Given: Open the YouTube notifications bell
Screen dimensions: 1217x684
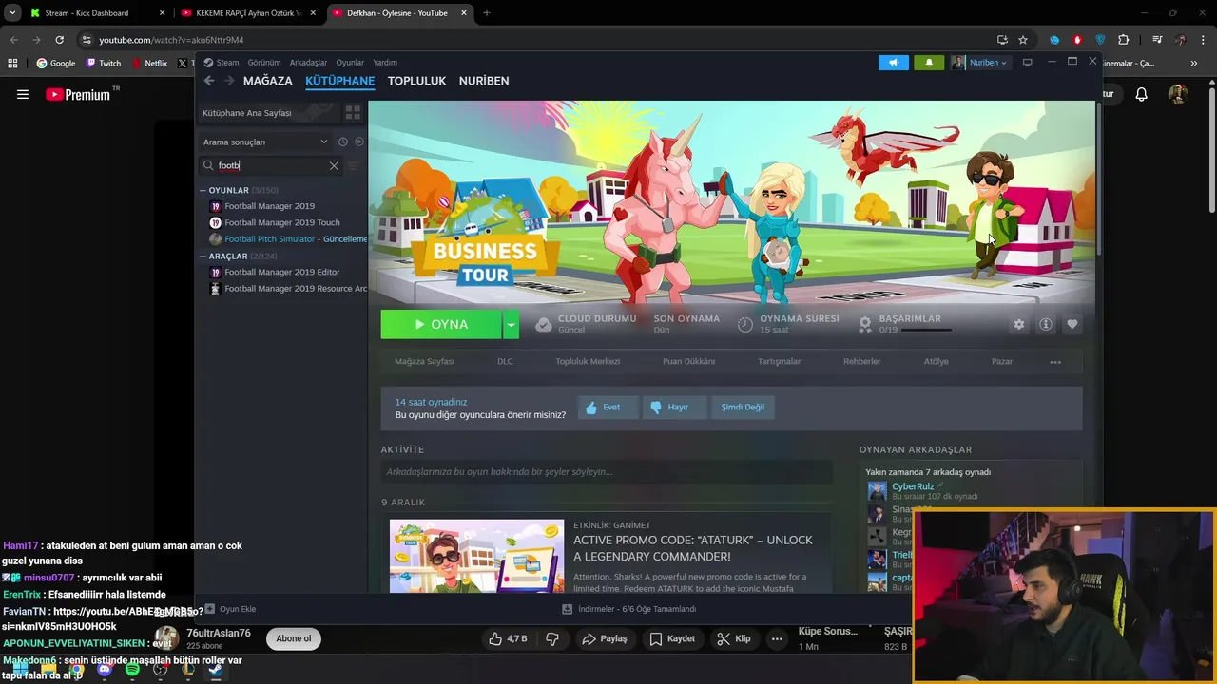Looking at the screenshot, I should [1142, 94].
